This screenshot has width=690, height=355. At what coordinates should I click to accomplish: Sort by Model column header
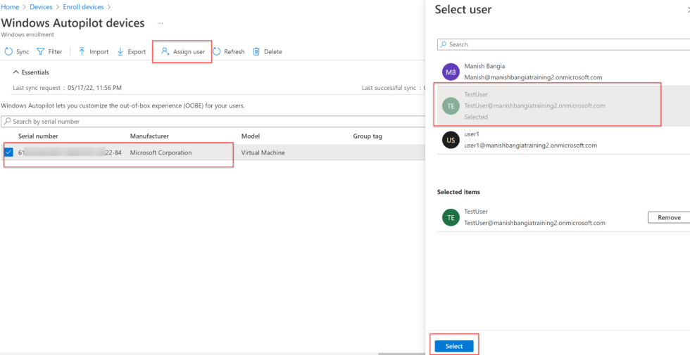251,136
